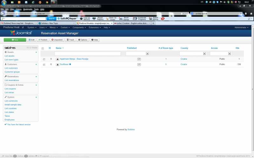Tick the checkbox for Apartmani Marija row

click(x=44, y=59)
